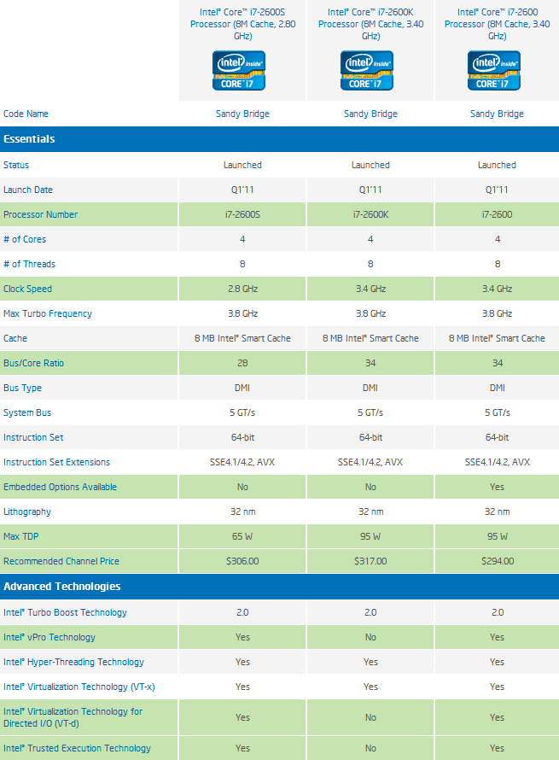Click the $317.00 price value
Image resolution: width=559 pixels, height=760 pixels.
coord(370,561)
